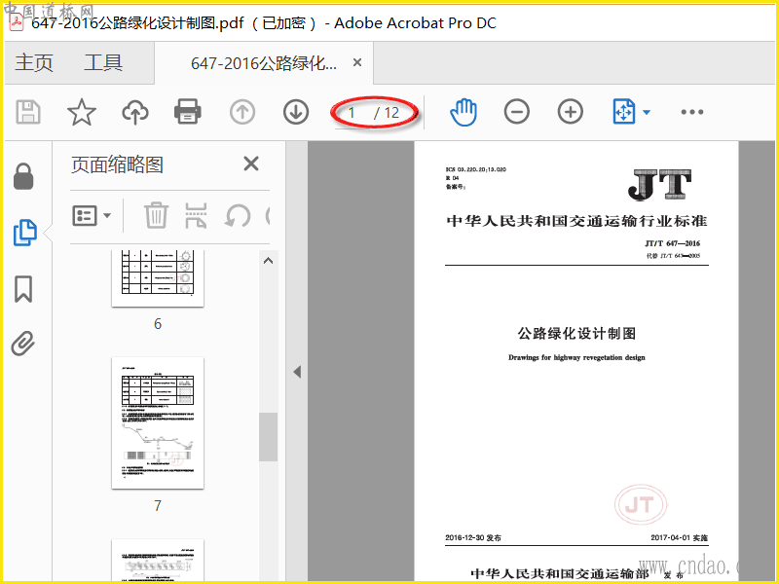Click the page label 6 text
Viewport: 779px width, 584px height.
(158, 324)
